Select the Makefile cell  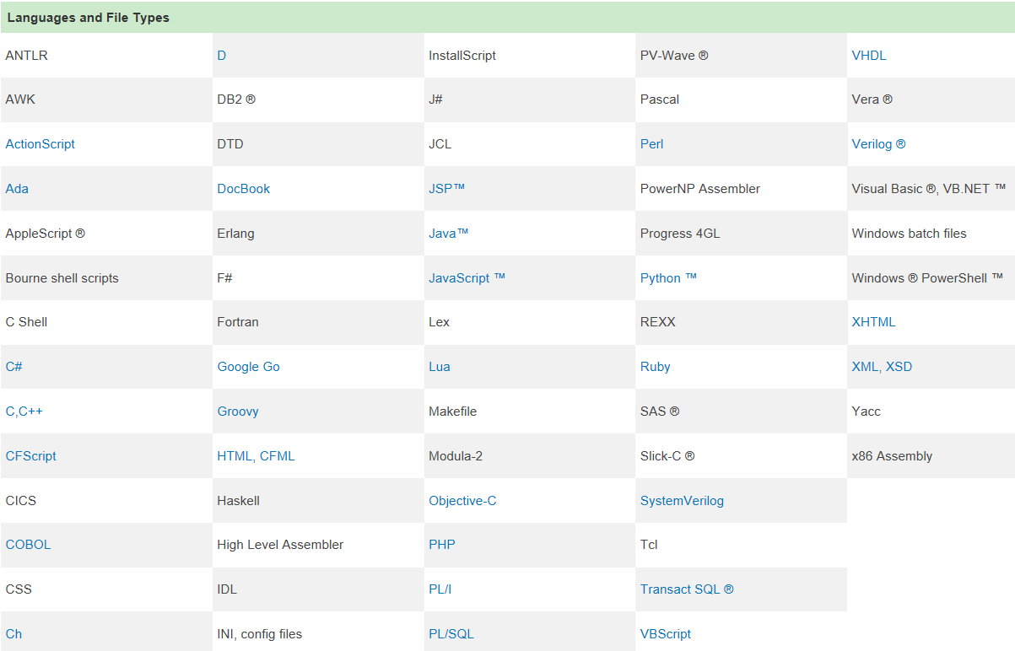(530, 412)
